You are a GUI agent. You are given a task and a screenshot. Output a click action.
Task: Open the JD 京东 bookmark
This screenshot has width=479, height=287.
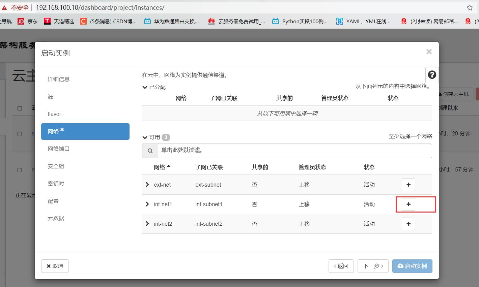[x=28, y=21]
